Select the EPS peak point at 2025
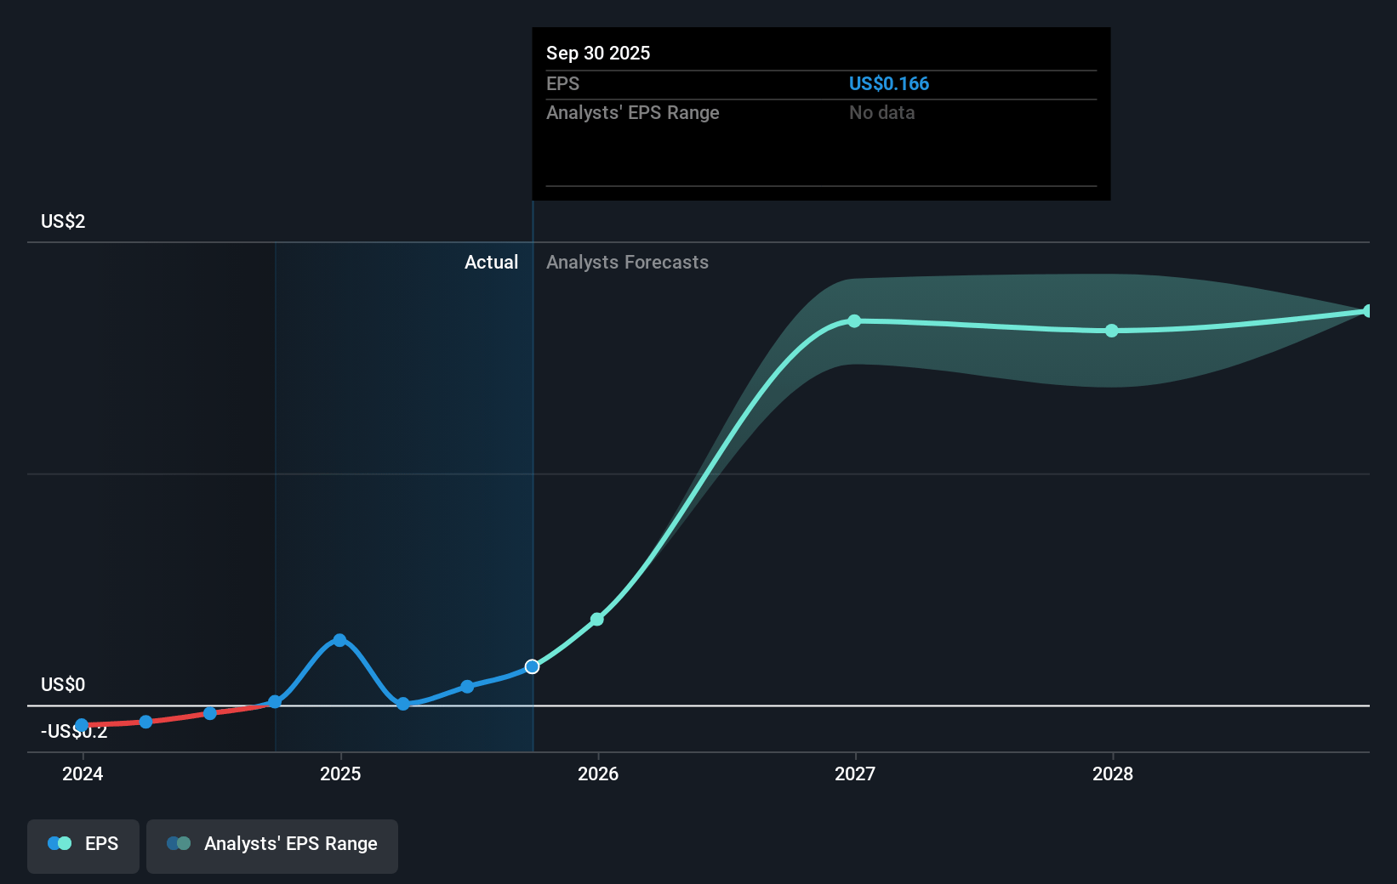The image size is (1397, 884). point(339,640)
